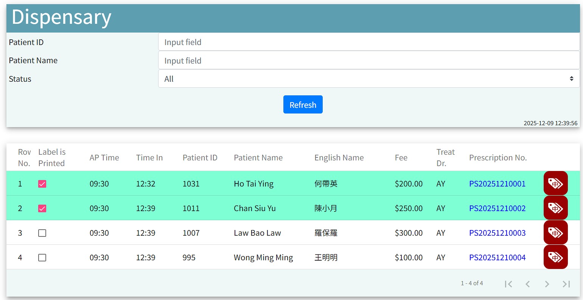
Task: Open prescription PS20251210001
Action: pos(497,184)
